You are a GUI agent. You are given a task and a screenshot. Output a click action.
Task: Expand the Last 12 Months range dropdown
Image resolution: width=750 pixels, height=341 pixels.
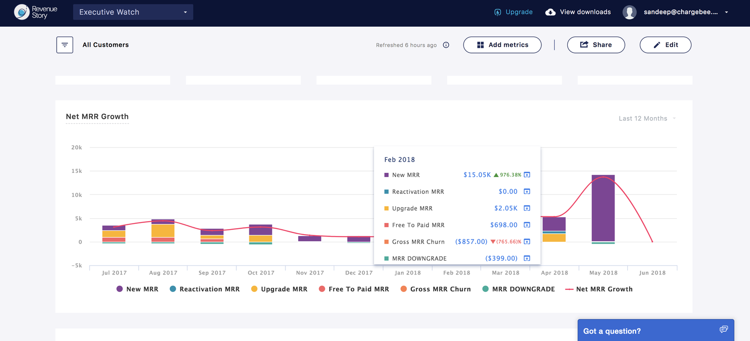coord(647,119)
